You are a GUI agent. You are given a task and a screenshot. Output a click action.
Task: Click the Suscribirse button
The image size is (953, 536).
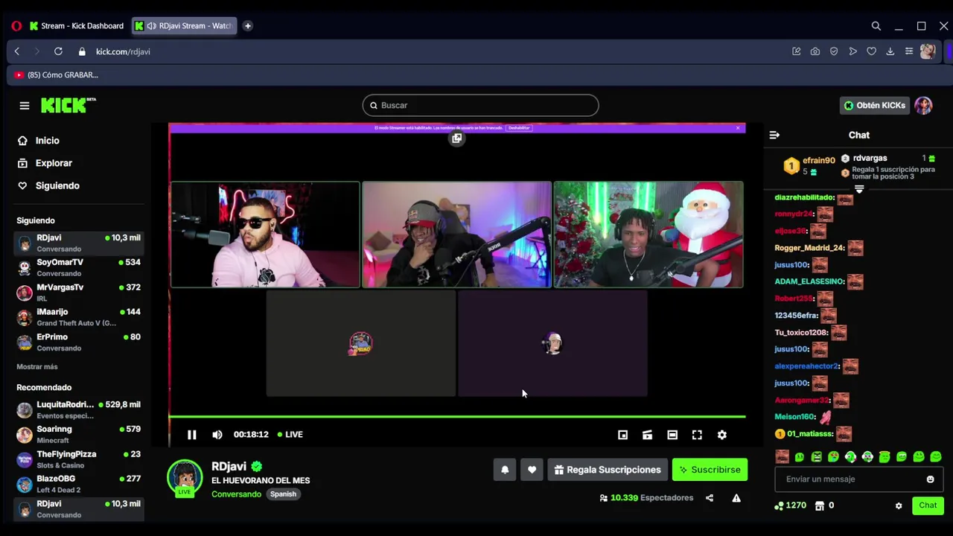(710, 470)
